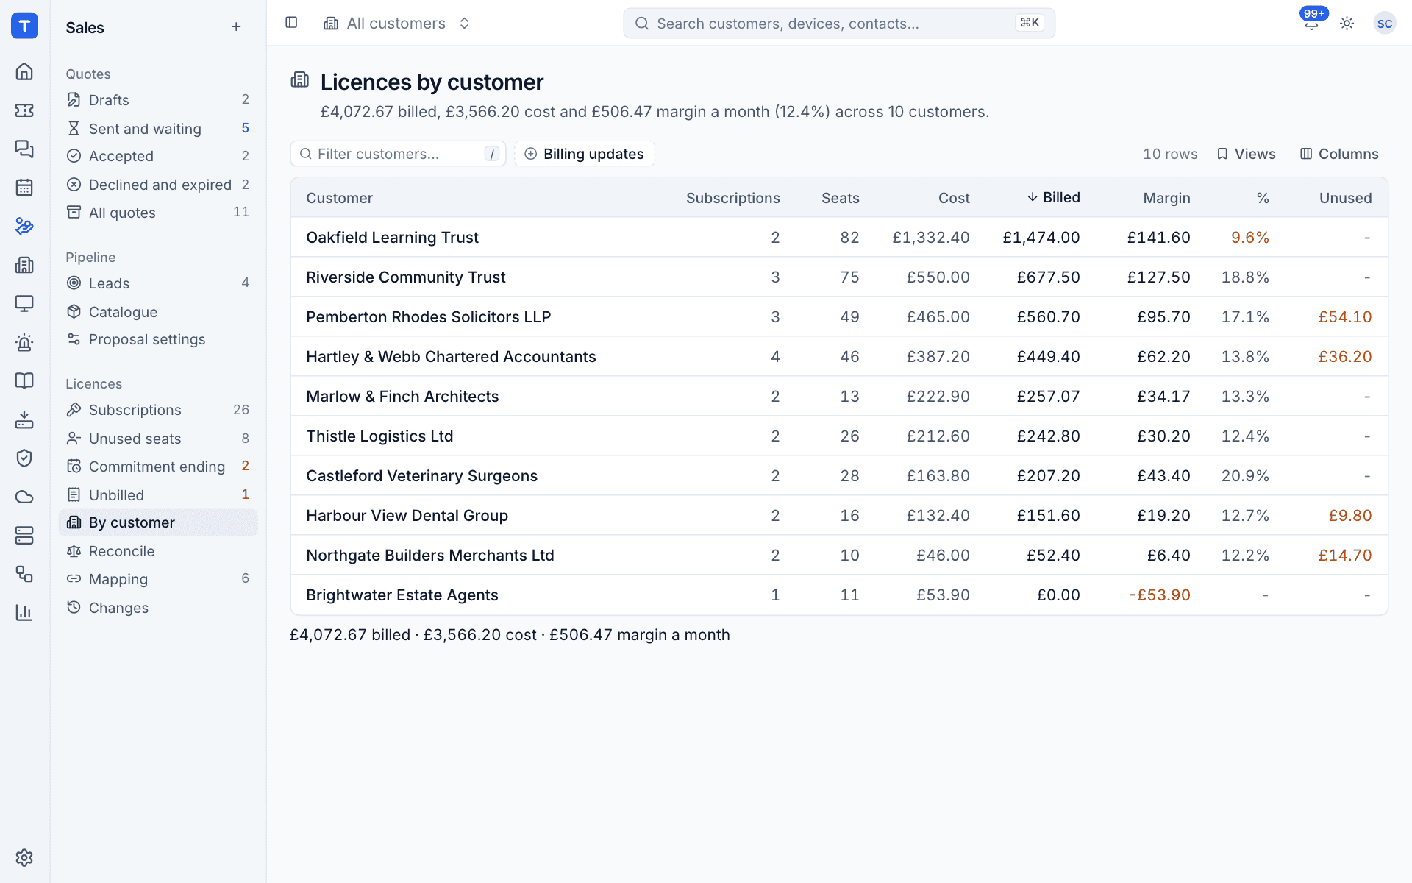This screenshot has height=883, width=1412.
Task: Open Commitment ending list
Action: pos(158,467)
